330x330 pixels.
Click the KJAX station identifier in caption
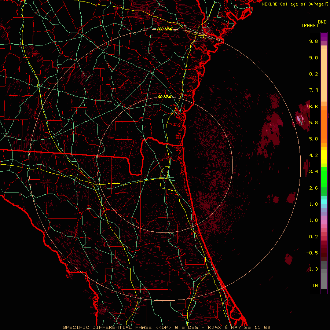tap(215, 327)
